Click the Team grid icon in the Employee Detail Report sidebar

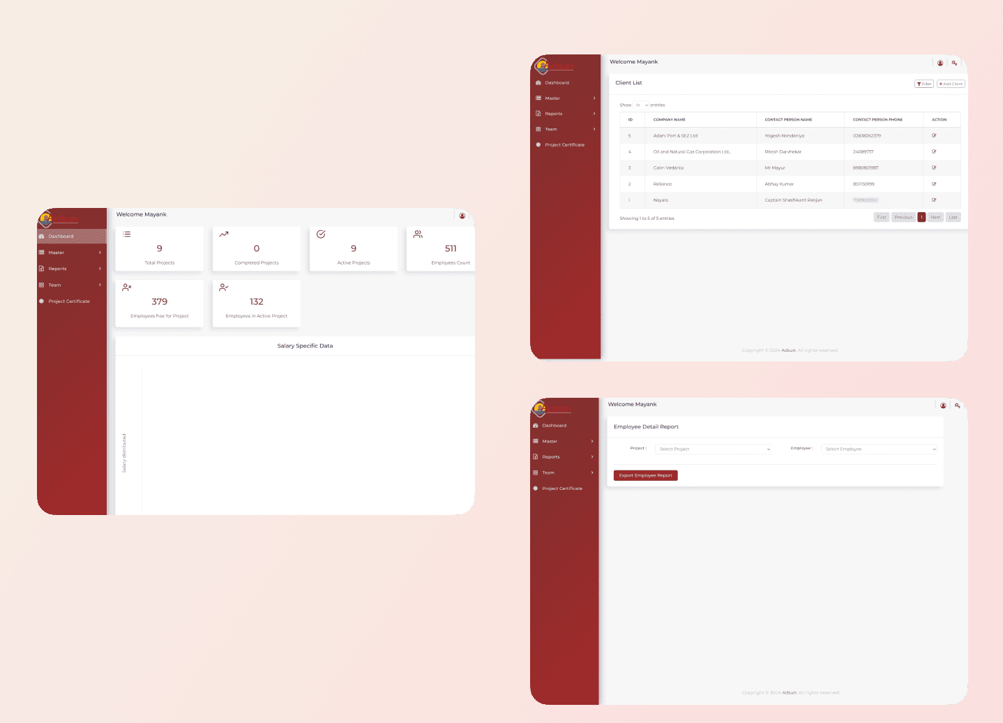536,472
